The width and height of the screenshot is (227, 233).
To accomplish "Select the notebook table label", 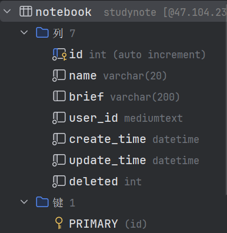I will pyautogui.click(x=64, y=12).
